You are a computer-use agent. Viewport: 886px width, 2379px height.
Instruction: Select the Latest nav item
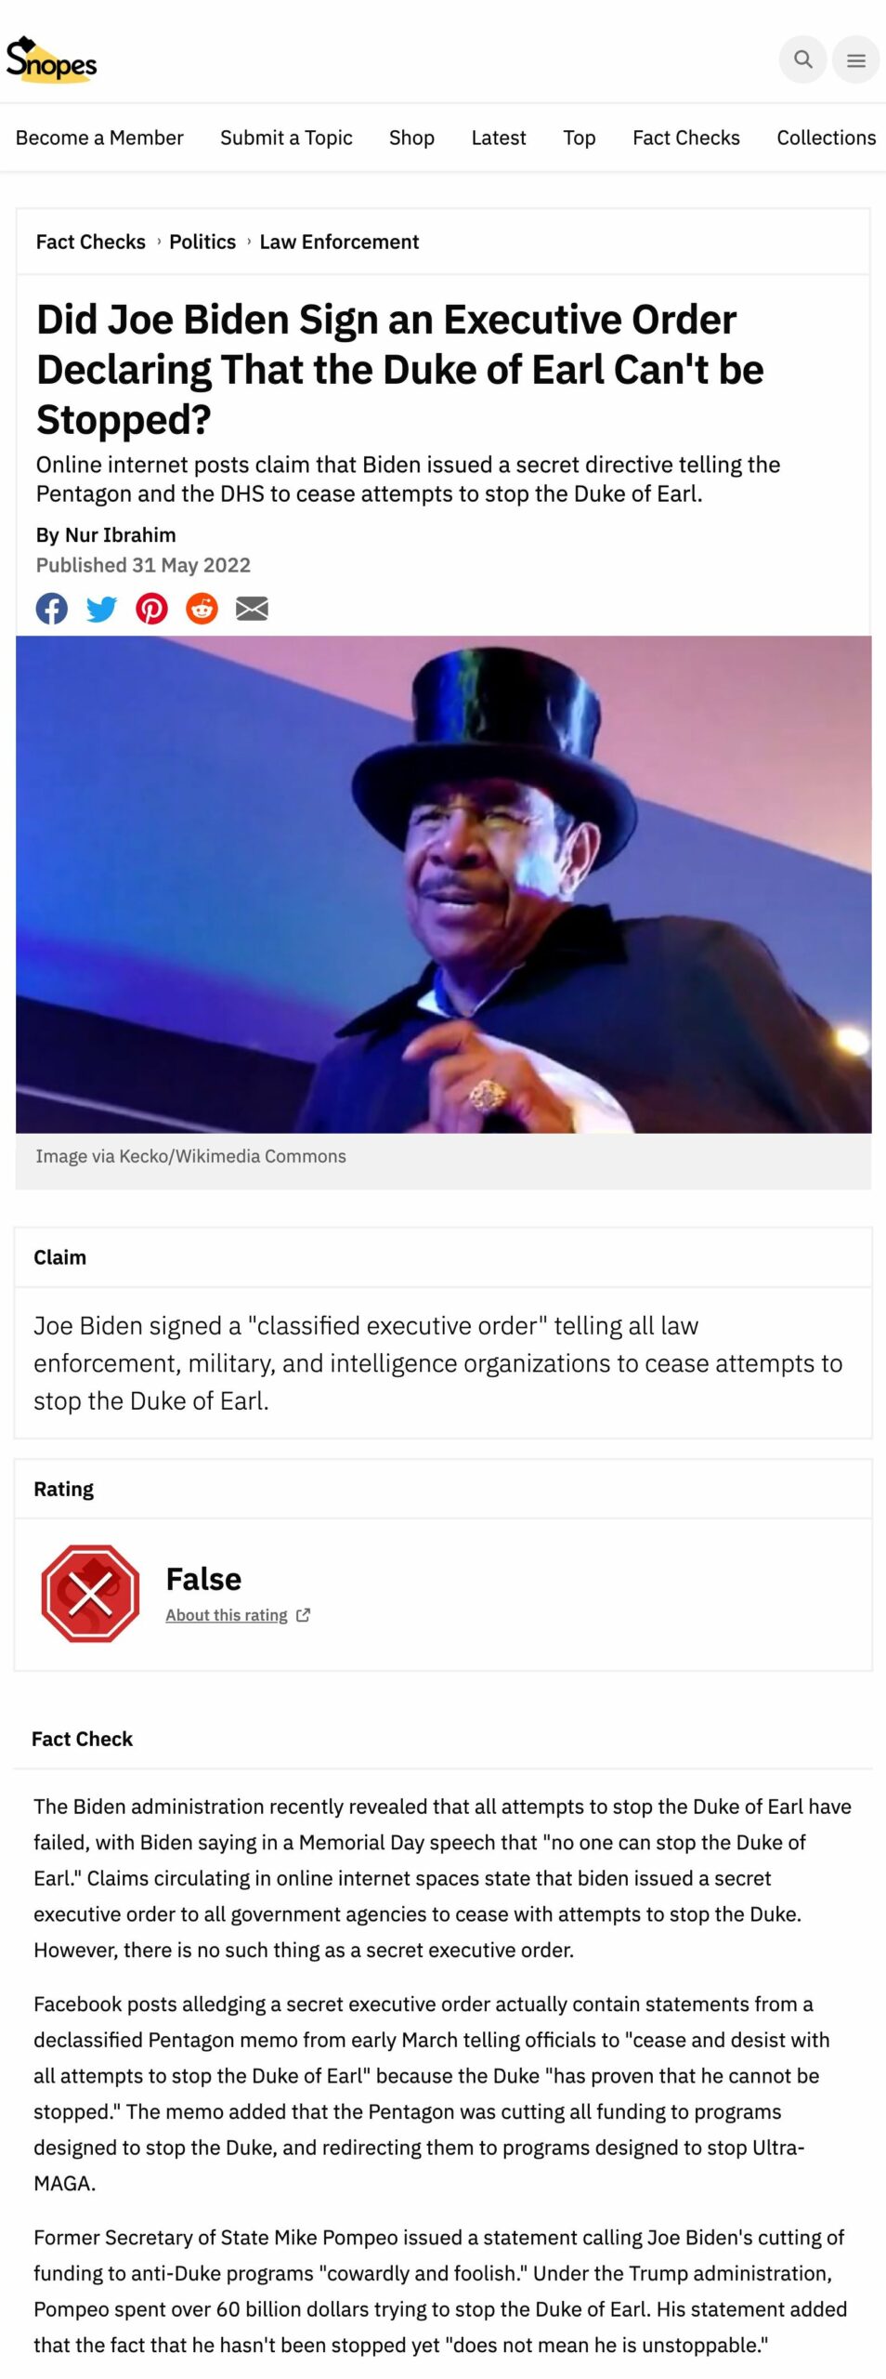tap(499, 138)
